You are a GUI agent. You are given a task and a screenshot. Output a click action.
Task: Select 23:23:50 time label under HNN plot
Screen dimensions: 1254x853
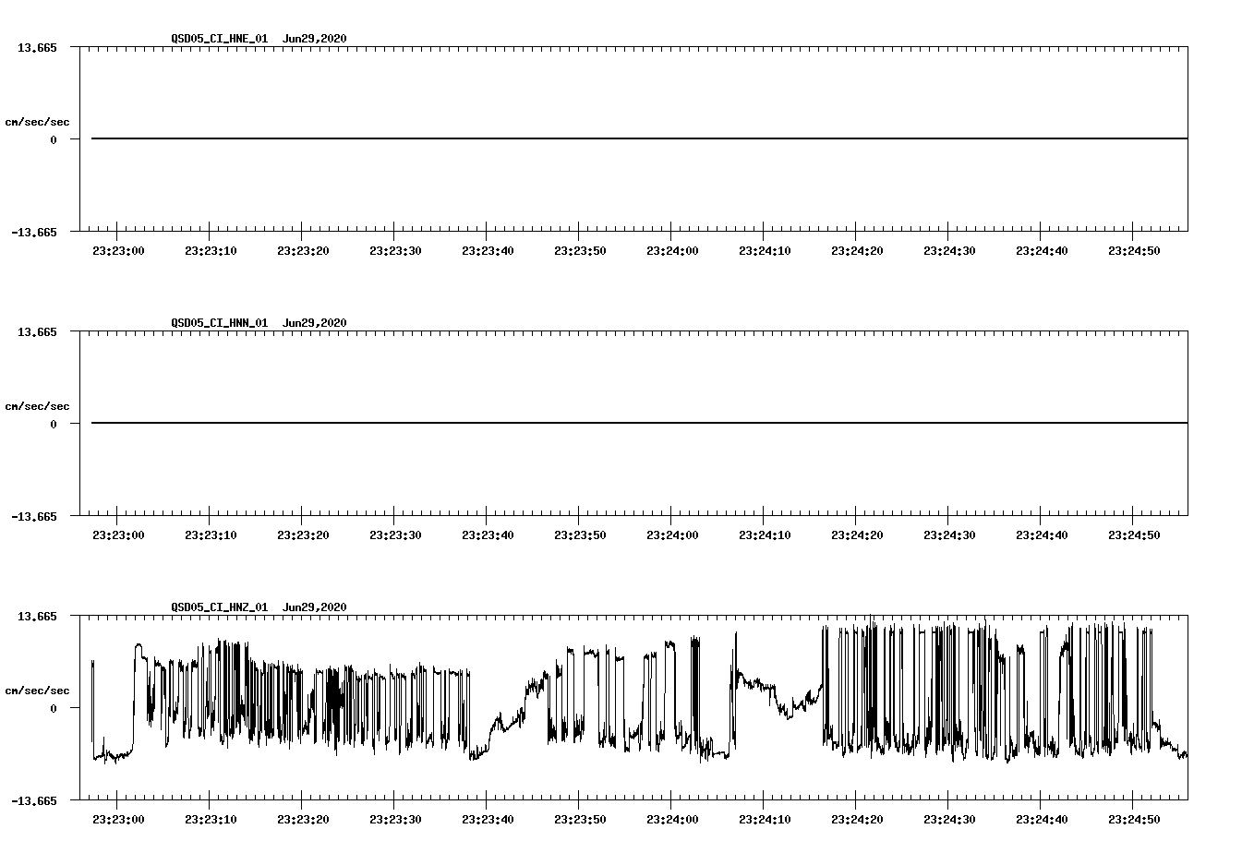tap(580, 535)
